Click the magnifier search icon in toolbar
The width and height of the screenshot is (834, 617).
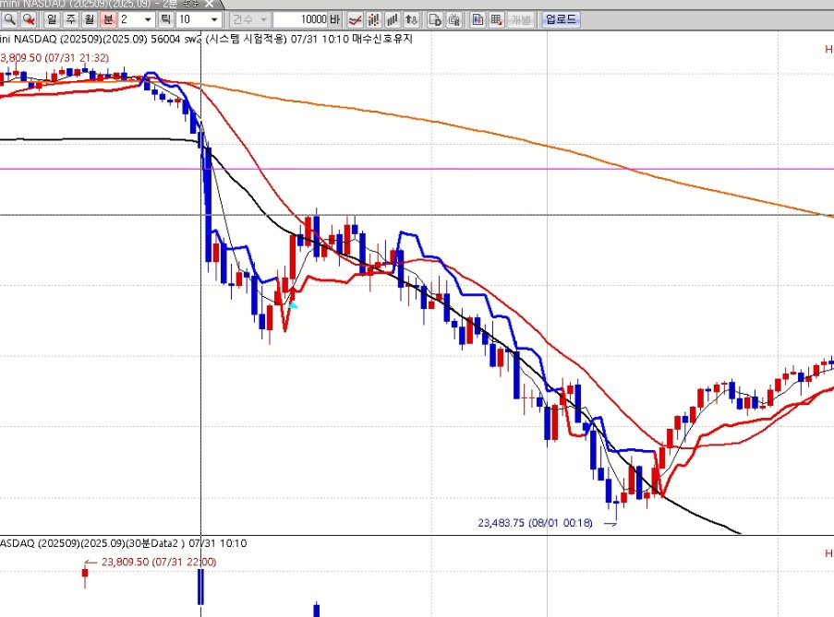point(8,19)
